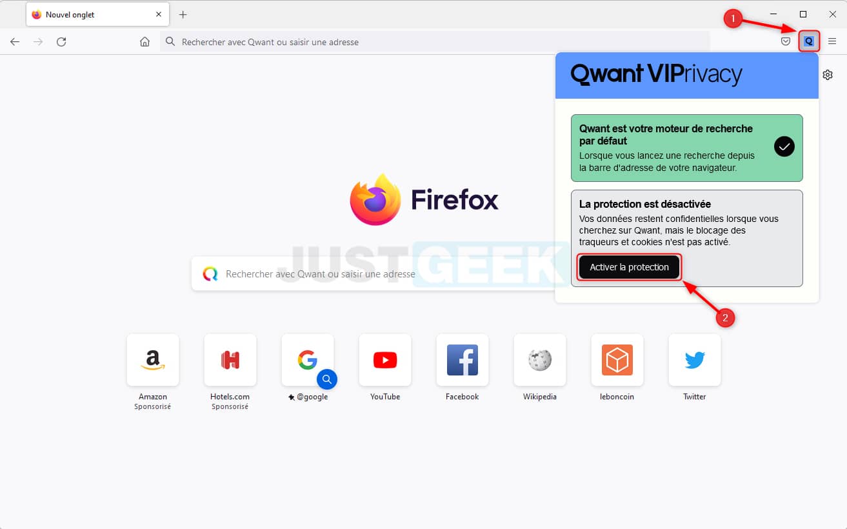Screen dimensions: 847x529
Task: Reload the current page
Action: (x=61, y=42)
